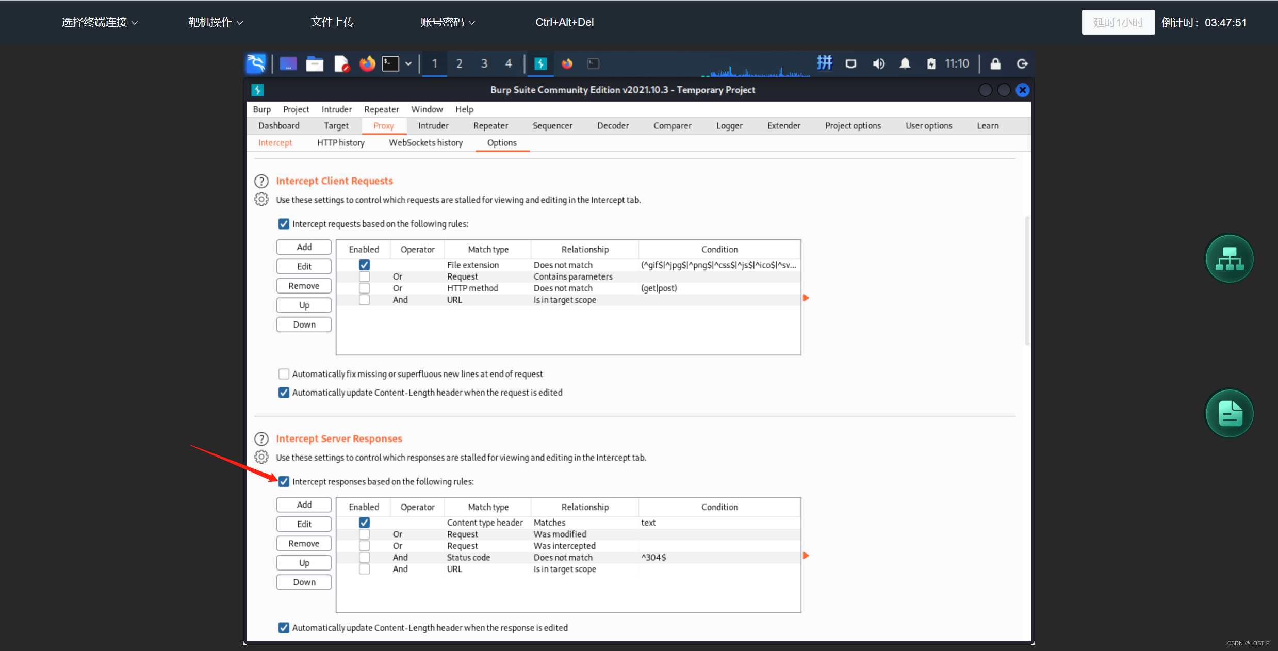
Task: Click the Burp Suite logo in title bar
Action: click(257, 90)
